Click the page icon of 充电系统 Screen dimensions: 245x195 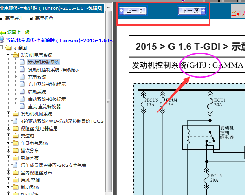click(x=22, y=77)
